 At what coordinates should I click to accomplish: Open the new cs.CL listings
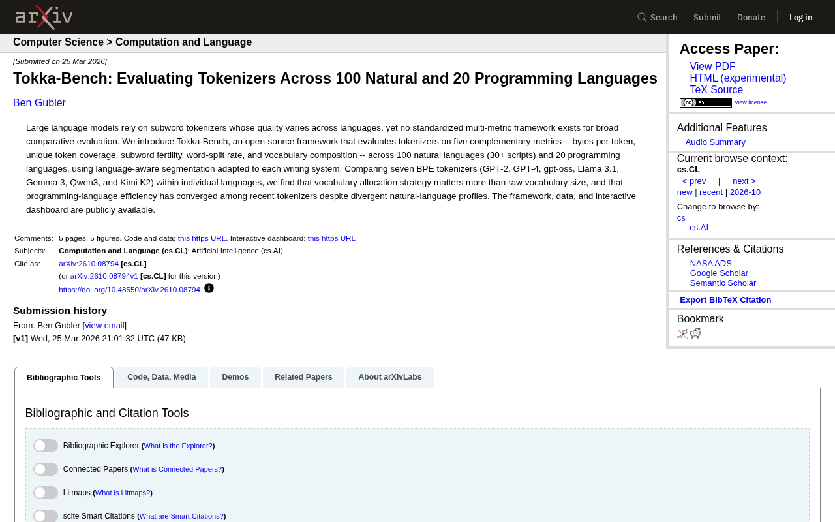click(x=685, y=192)
